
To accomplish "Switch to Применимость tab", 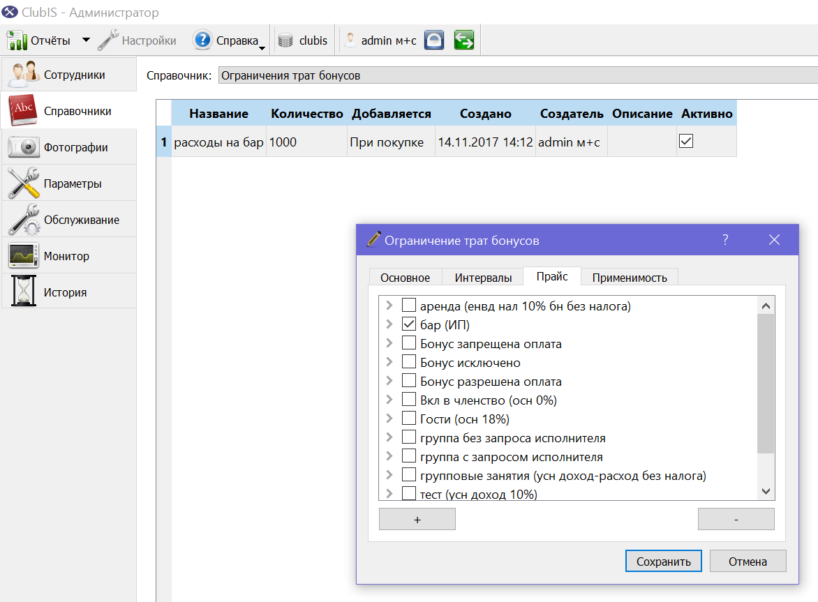I will 630,278.
